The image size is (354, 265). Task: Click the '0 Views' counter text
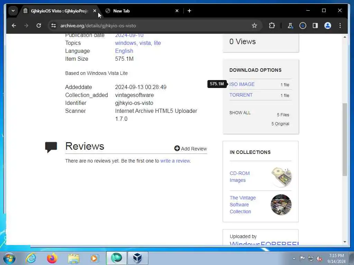click(x=242, y=41)
